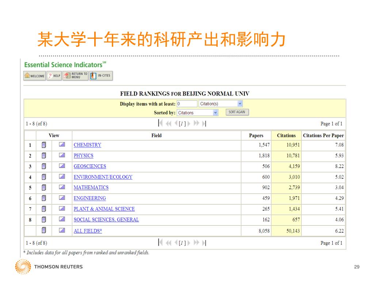Open the PLANT & ANIMAL SCIENCE link
This screenshot has height=281, width=374.
104,209
